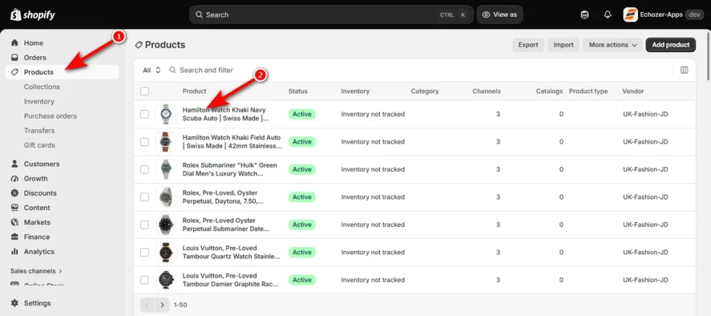Check the Louis Vuitton Tambour Damier row
The width and height of the screenshot is (711, 316).
(144, 280)
